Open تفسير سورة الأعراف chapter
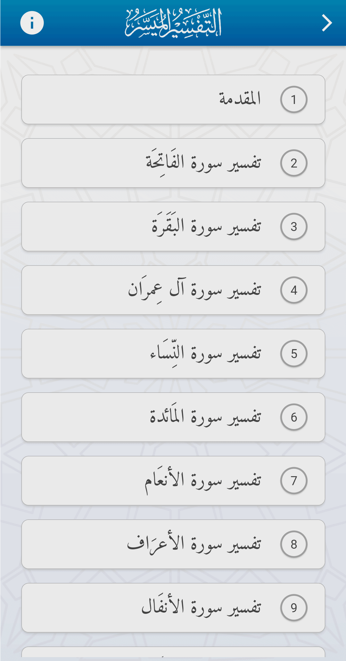Screen dimensions: 346x661 click(x=173, y=544)
